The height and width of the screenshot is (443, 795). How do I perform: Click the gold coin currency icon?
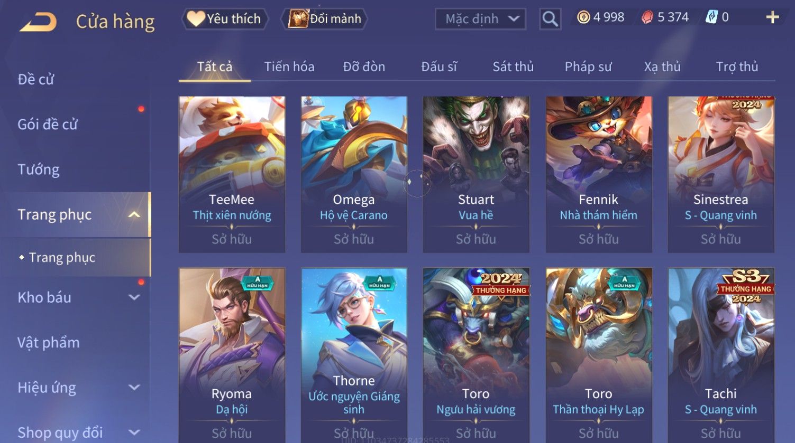pyautogui.click(x=583, y=17)
